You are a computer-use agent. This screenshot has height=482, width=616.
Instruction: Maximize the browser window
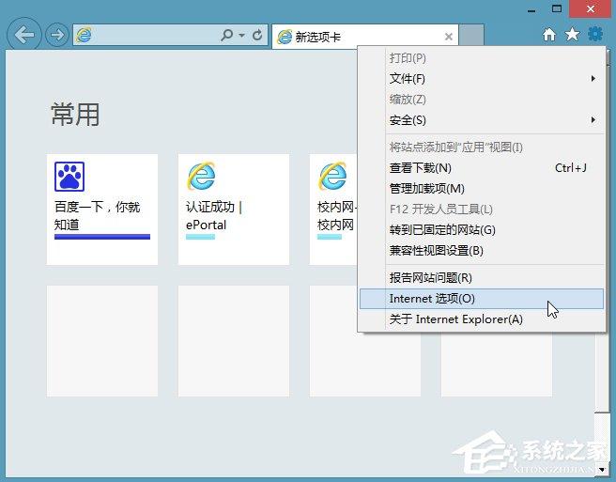click(557, 8)
